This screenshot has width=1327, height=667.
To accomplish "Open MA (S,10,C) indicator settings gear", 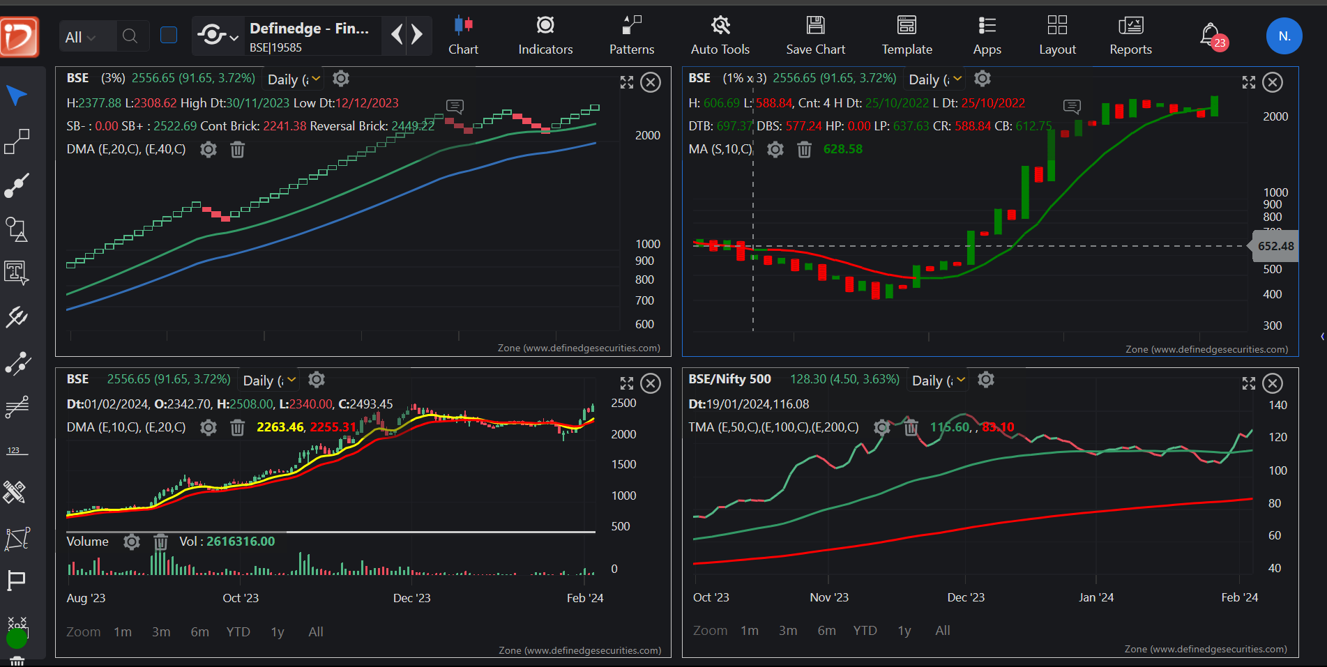I will tap(775, 149).
